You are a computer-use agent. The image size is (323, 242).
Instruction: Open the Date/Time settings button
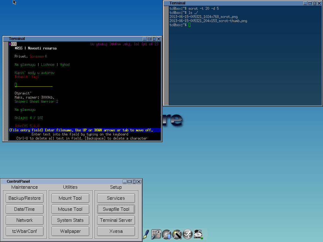point(25,209)
